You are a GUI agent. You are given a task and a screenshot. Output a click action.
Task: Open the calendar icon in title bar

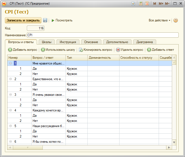(x=147, y=4)
